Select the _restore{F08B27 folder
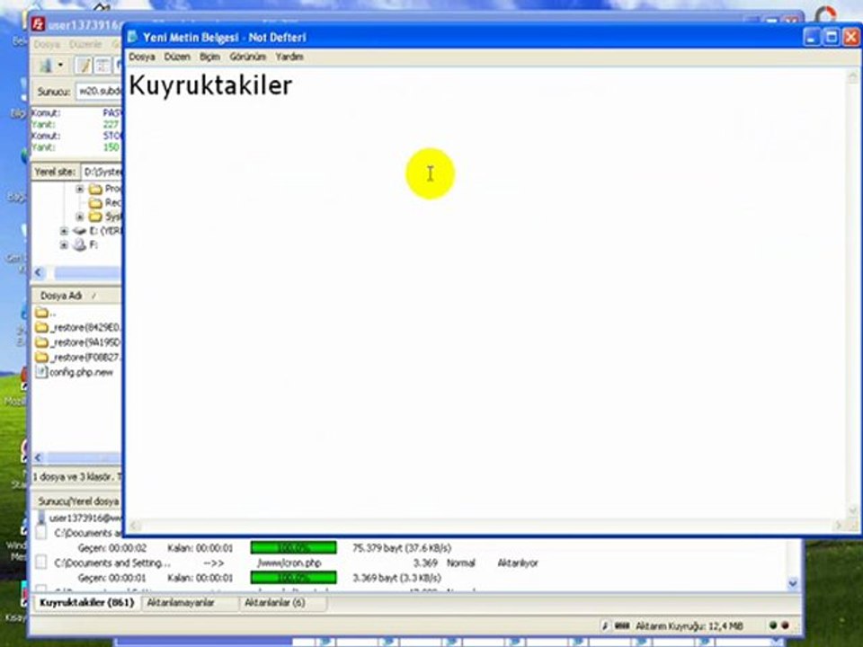 click(x=77, y=357)
